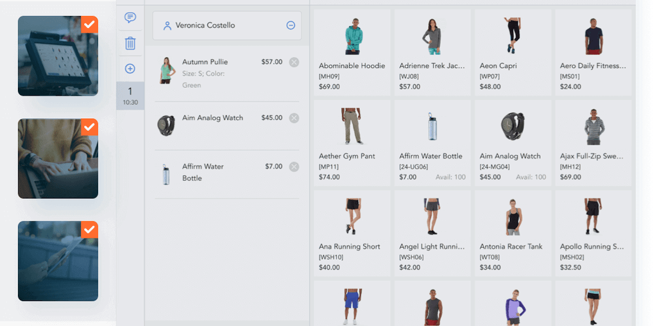Viewport: 657px width, 326px height.
Task: Remove customer Veronica Costello with minus icon
Action: tap(291, 25)
